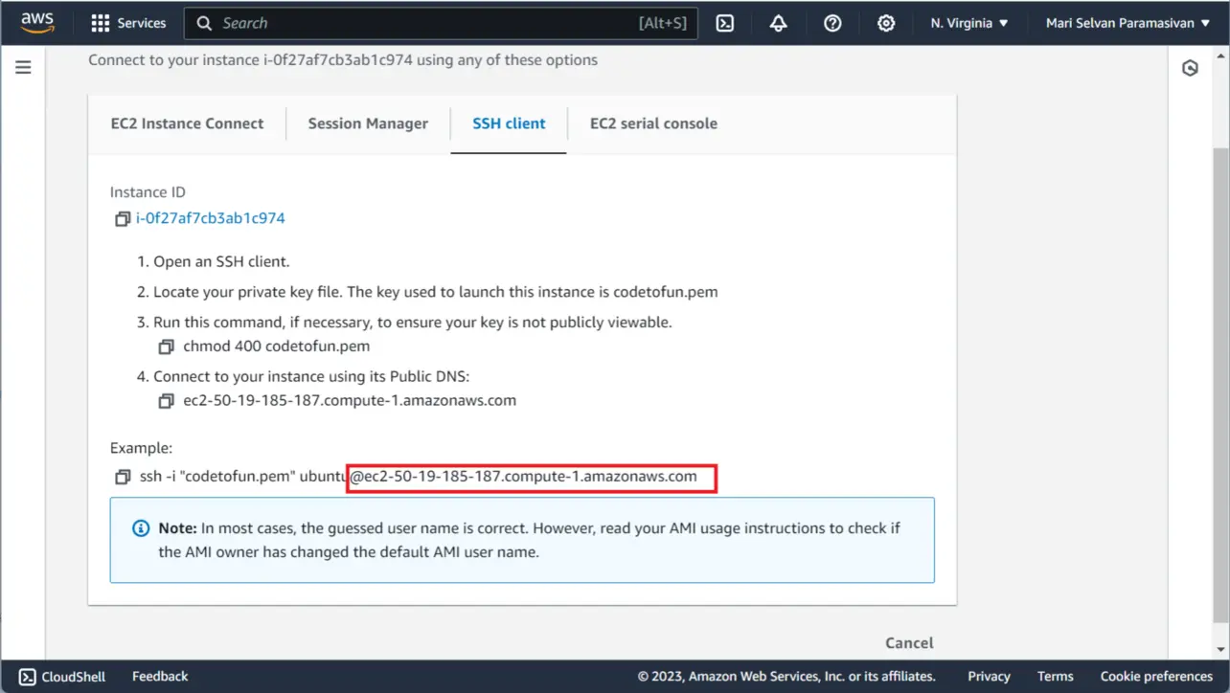
Task: Switch to EC2 serial console tab
Action: click(653, 123)
